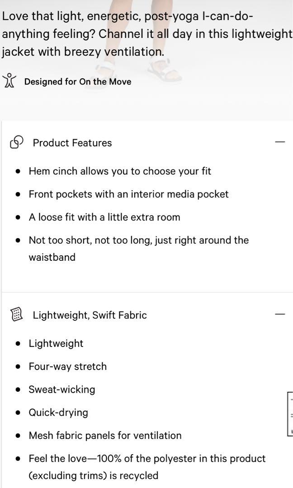Click the Not too short, not too long bullet
Viewport: 293px width, 488px height.
click(x=138, y=249)
